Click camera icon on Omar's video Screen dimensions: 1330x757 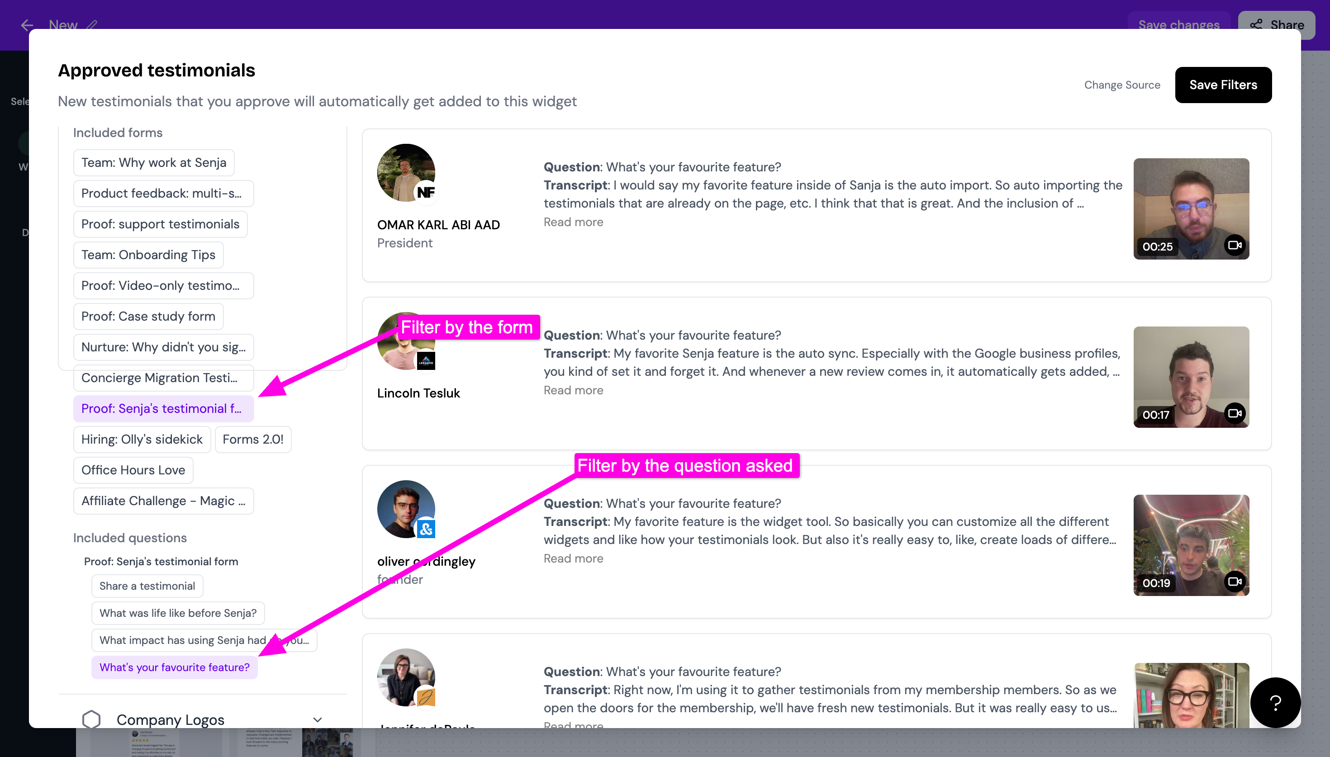click(1235, 246)
